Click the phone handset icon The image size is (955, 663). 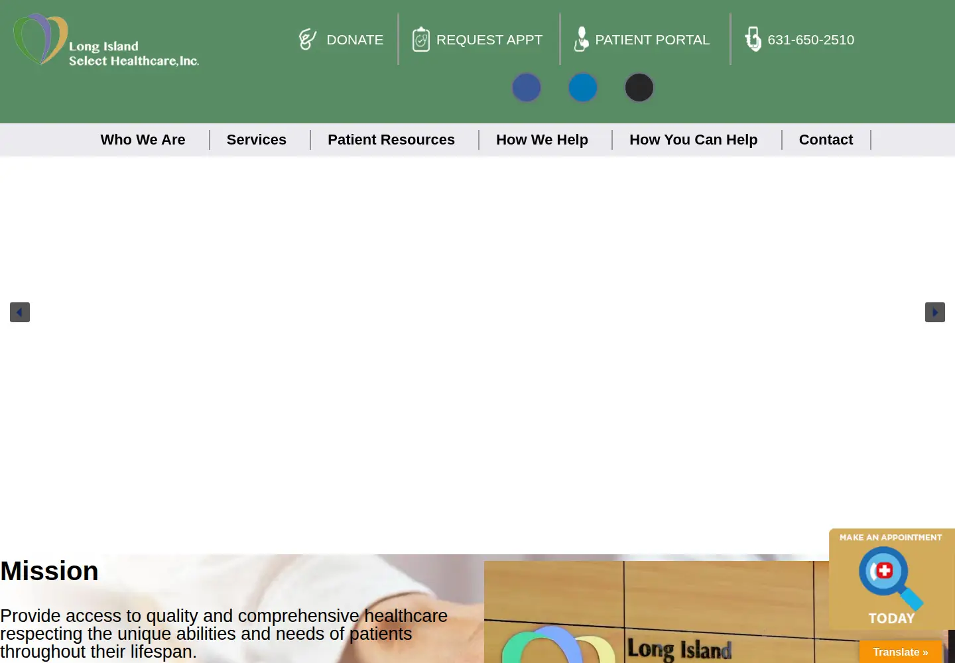[x=753, y=39]
